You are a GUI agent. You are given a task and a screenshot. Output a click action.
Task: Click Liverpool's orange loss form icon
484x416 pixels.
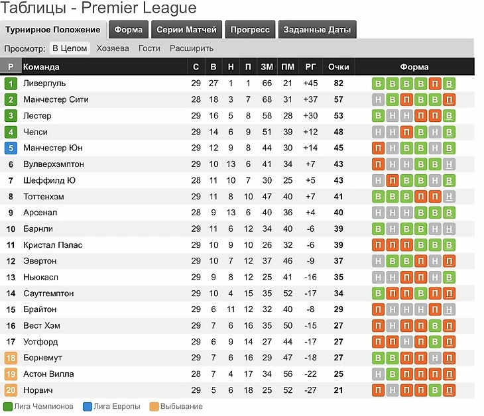click(x=435, y=83)
